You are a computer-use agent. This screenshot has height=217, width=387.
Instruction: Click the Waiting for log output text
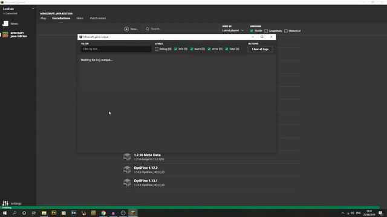click(97, 60)
